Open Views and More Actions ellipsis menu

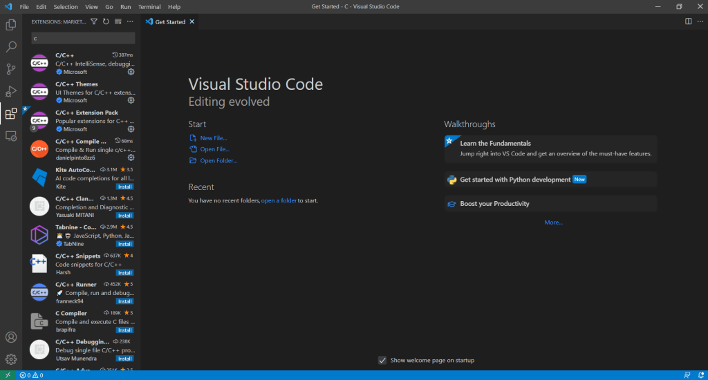[x=130, y=21]
